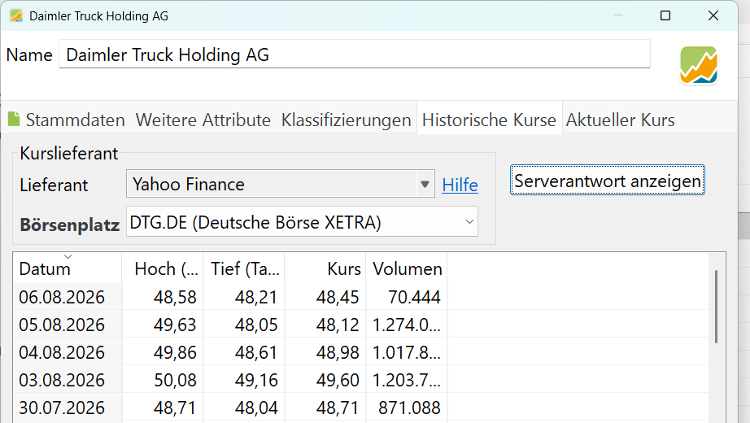This screenshot has width=750, height=423.
Task: Click the Volumen value 70.444
Action: pos(414,297)
